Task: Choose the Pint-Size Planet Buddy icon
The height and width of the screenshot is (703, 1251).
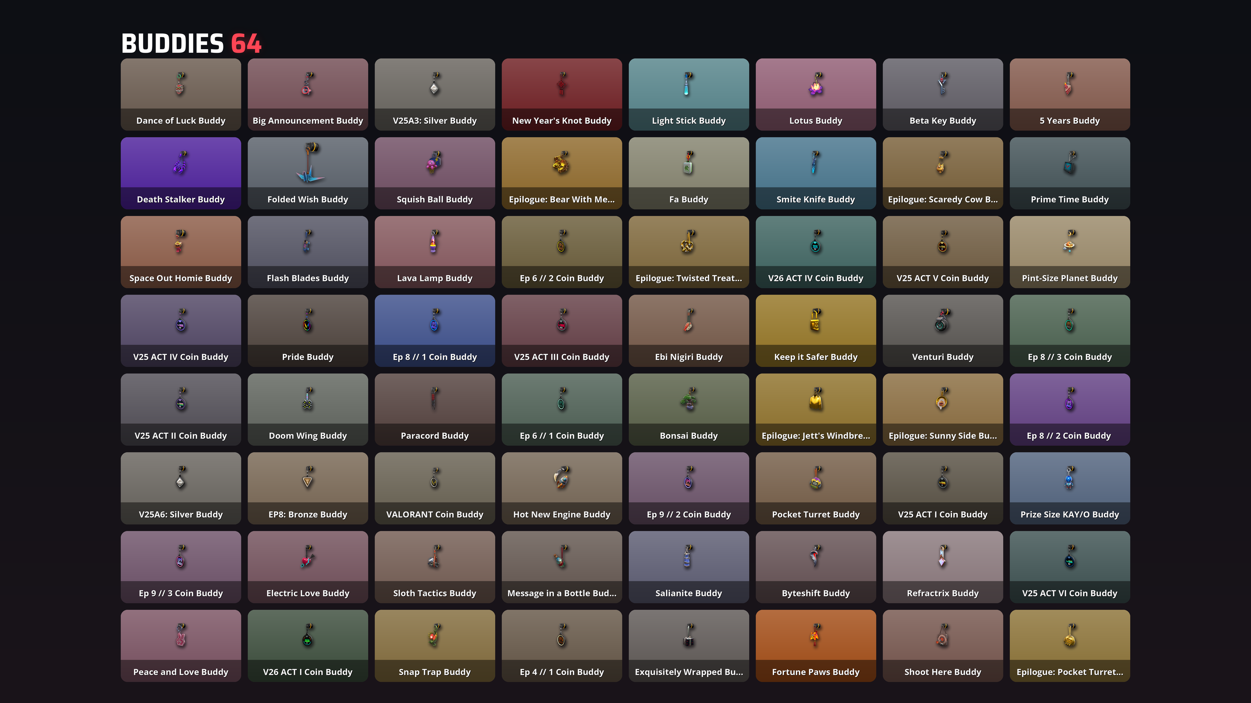Action: 1069,241
